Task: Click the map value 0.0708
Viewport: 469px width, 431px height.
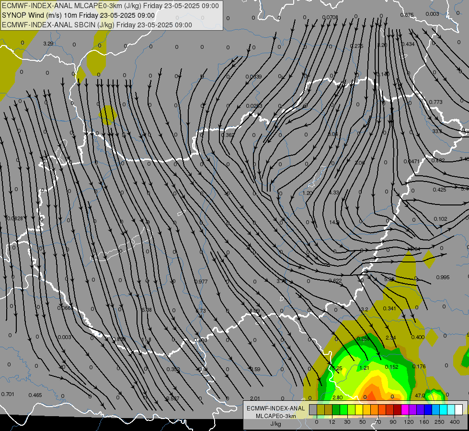Action: [x=330, y=17]
